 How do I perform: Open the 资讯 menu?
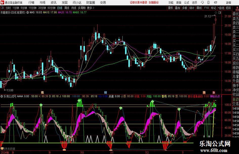[x=54, y=3]
